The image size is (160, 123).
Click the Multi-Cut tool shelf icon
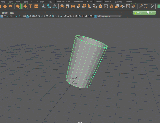pyautogui.click(x=141, y=6)
